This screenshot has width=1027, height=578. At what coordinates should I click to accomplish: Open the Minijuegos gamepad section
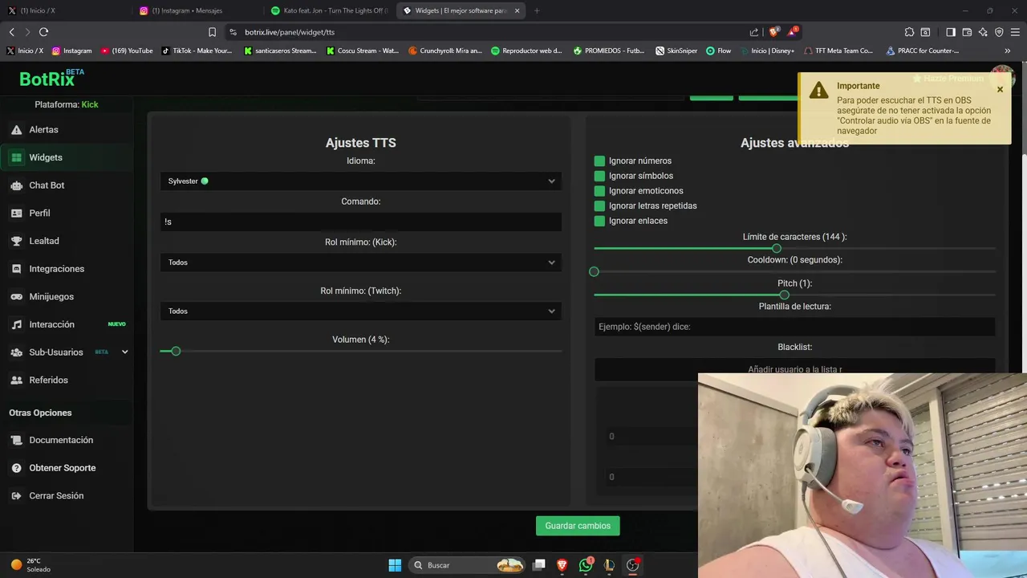tap(51, 296)
